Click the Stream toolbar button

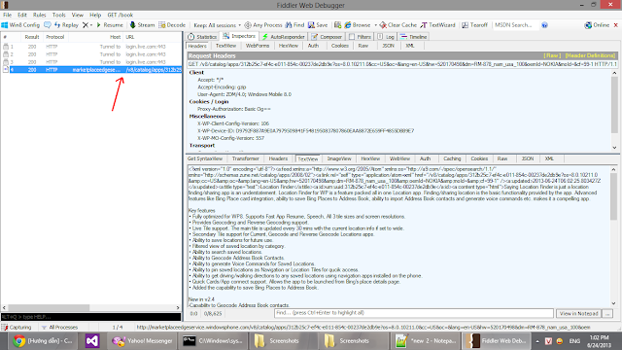pos(142,25)
